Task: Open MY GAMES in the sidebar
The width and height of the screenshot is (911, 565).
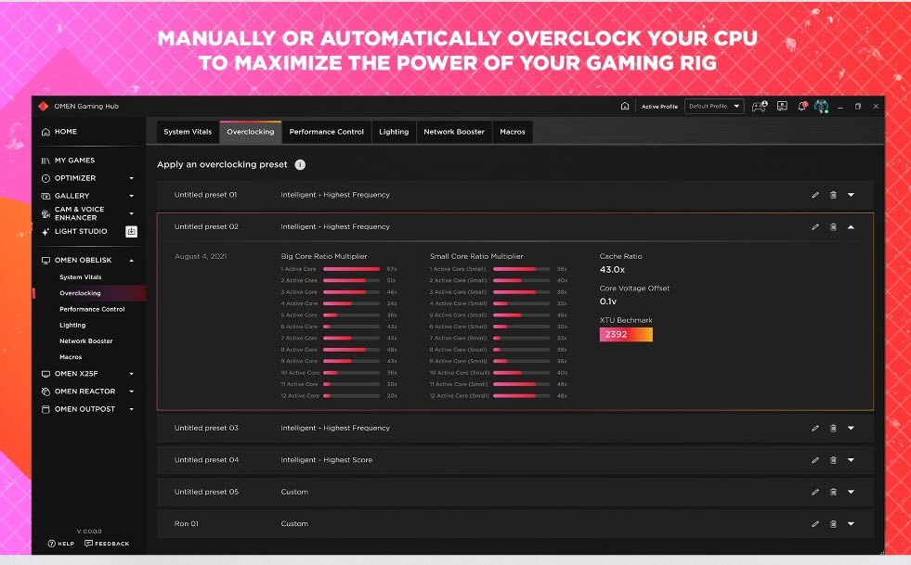Action: [74, 161]
